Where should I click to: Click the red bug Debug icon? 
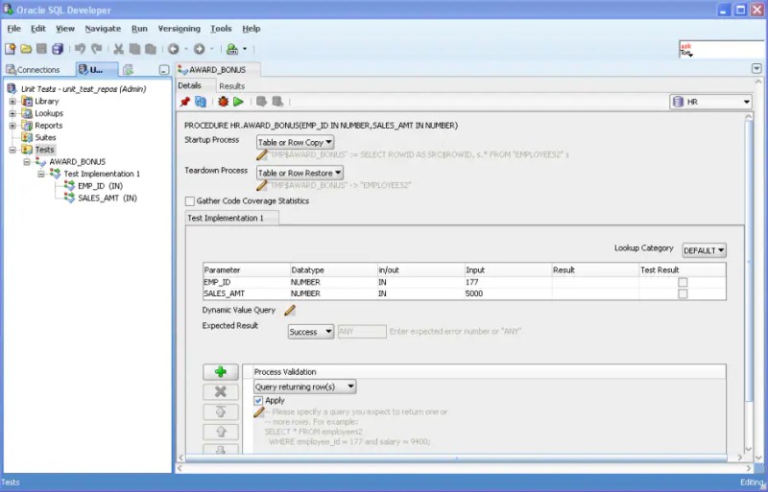point(224,102)
